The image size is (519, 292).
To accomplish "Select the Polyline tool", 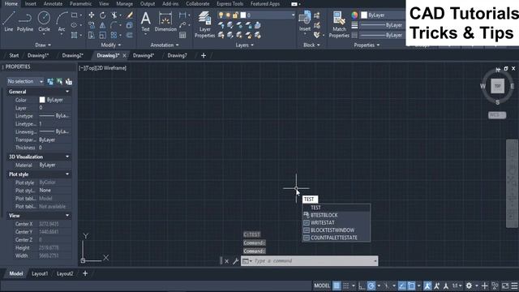I will (x=25, y=21).
